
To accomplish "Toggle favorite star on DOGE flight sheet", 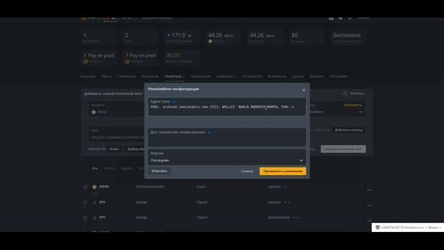I will pos(85,187).
